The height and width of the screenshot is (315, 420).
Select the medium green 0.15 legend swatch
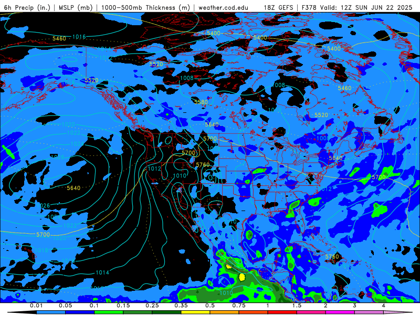pos(138,312)
